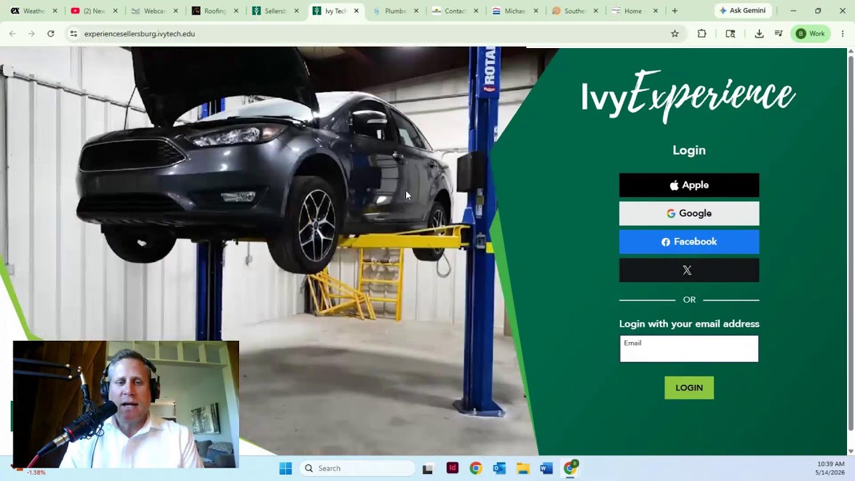Close the Ivy Tech tab
Viewport: 855px width, 481px height.
tap(356, 11)
